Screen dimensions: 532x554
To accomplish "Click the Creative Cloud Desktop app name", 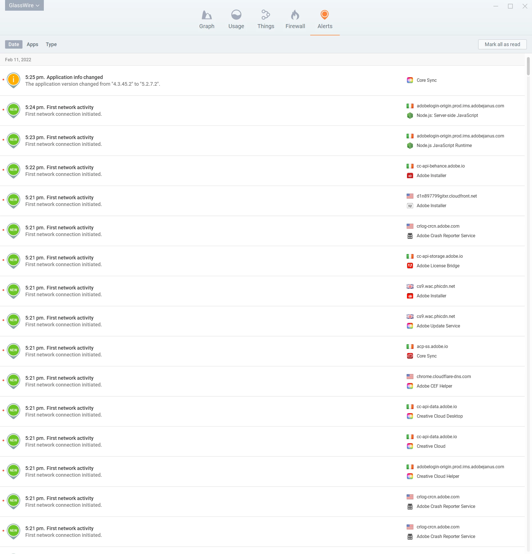I will [440, 416].
